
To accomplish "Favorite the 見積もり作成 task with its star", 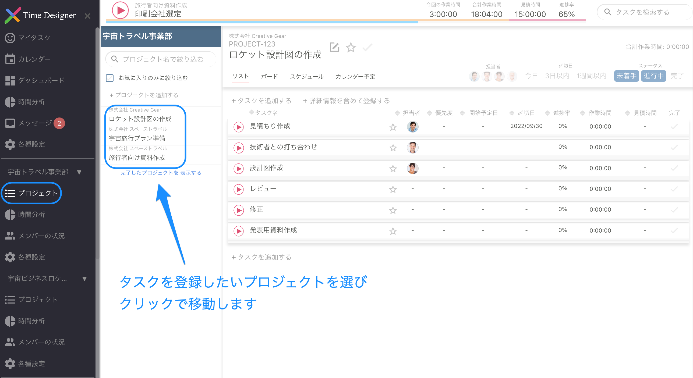I will click(393, 127).
